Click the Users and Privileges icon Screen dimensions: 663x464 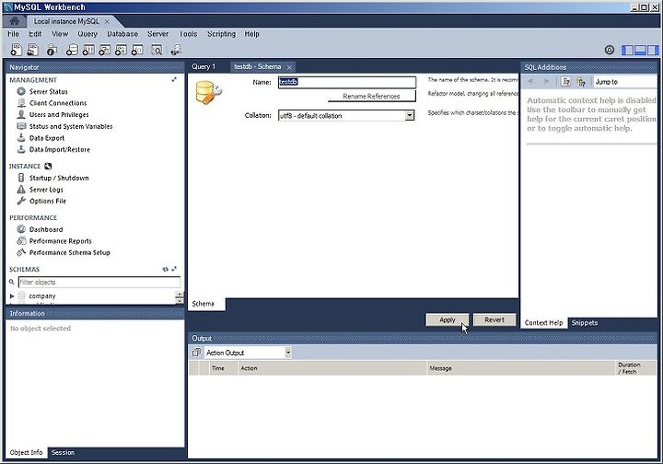pyautogui.click(x=21, y=114)
